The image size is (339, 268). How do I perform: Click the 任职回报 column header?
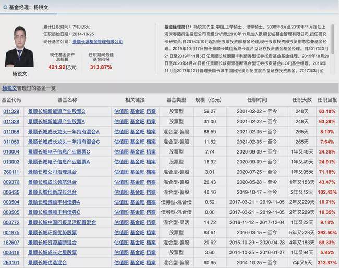(327, 100)
